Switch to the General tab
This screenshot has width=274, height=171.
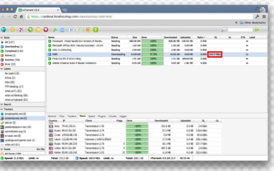click(x=52, y=116)
